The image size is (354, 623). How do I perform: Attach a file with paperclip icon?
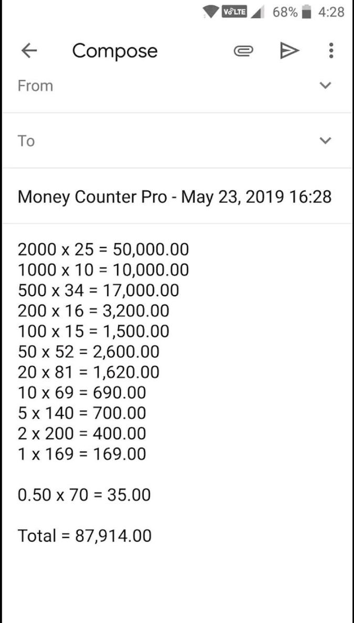tap(243, 50)
